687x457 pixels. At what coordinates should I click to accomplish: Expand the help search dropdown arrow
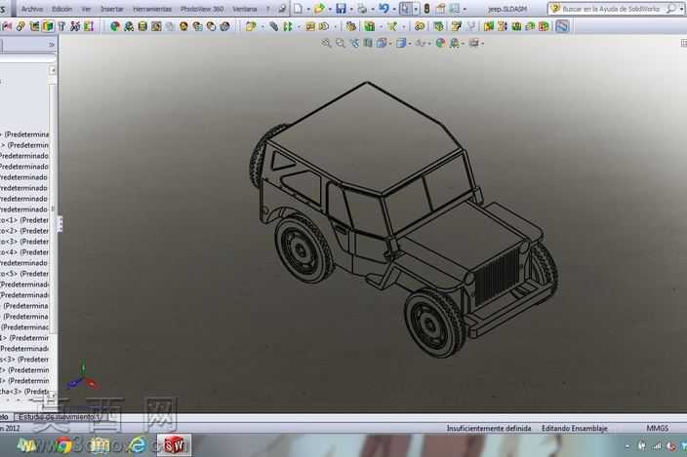pyautogui.click(x=681, y=9)
